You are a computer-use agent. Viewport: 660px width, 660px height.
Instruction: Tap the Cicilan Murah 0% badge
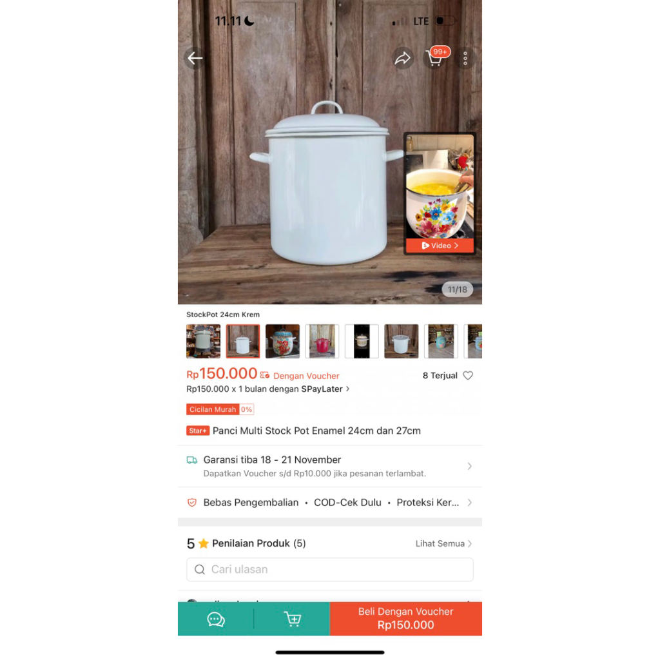click(220, 409)
